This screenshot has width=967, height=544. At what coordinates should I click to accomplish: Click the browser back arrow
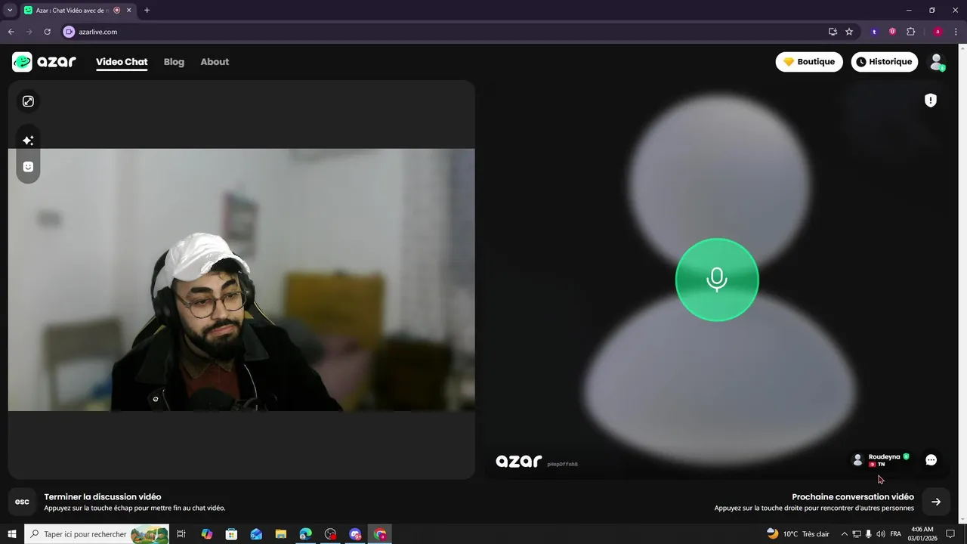point(11,32)
